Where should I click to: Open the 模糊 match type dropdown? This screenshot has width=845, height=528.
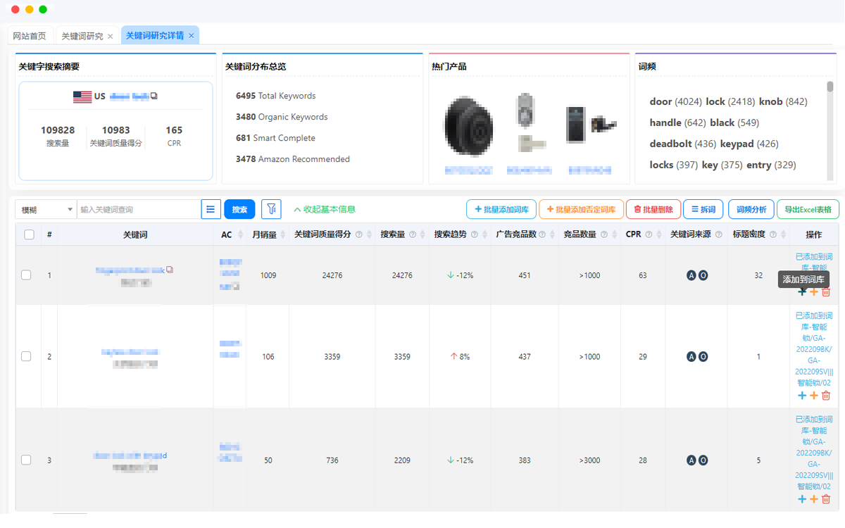click(46, 209)
